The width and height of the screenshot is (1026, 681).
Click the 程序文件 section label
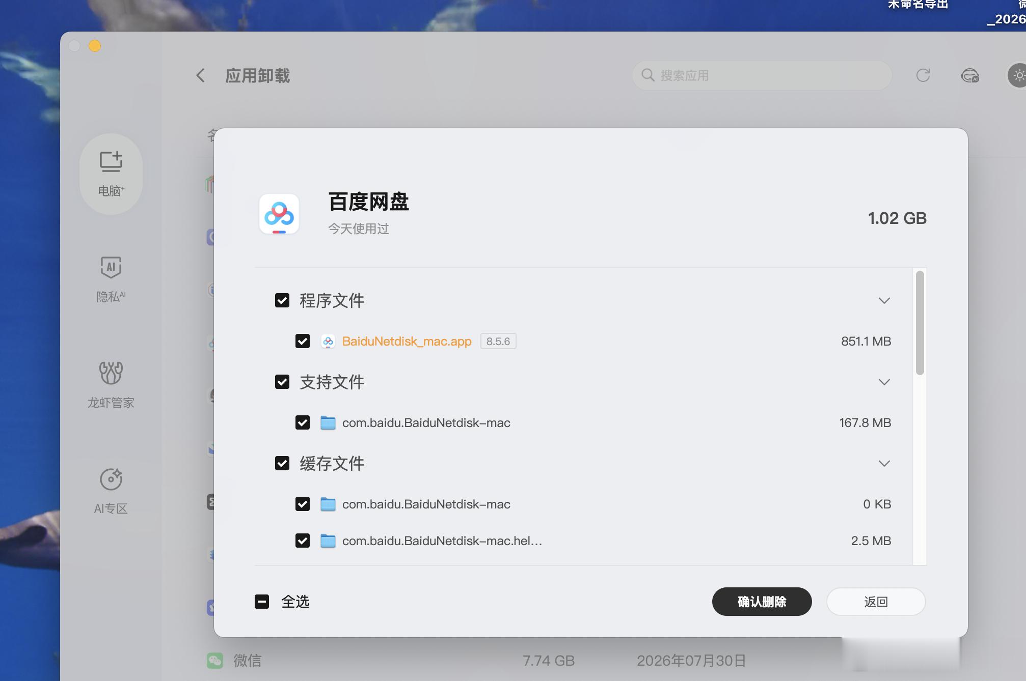pyautogui.click(x=332, y=300)
